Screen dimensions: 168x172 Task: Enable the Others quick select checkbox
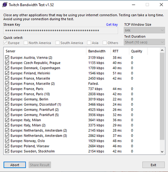105,43
